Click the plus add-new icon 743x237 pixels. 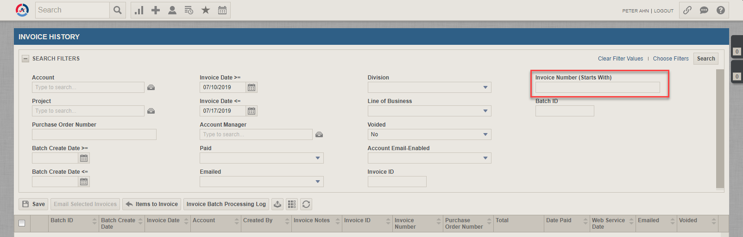[156, 10]
